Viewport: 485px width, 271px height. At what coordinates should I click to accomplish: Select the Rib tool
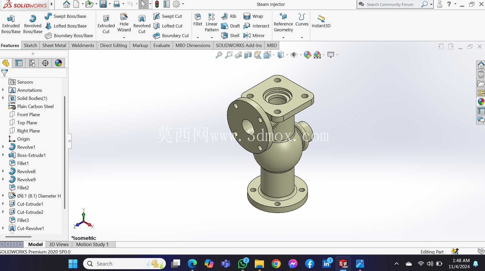[x=229, y=16]
